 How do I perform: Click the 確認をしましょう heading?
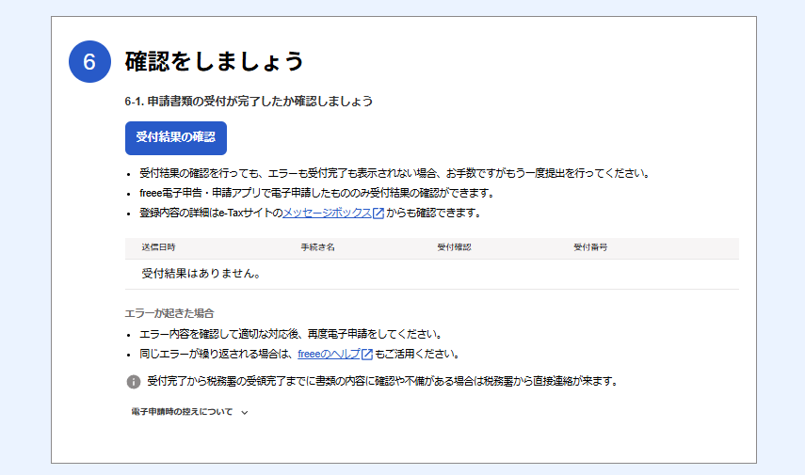click(215, 61)
